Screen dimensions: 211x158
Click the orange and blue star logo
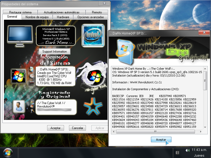(93, 106)
